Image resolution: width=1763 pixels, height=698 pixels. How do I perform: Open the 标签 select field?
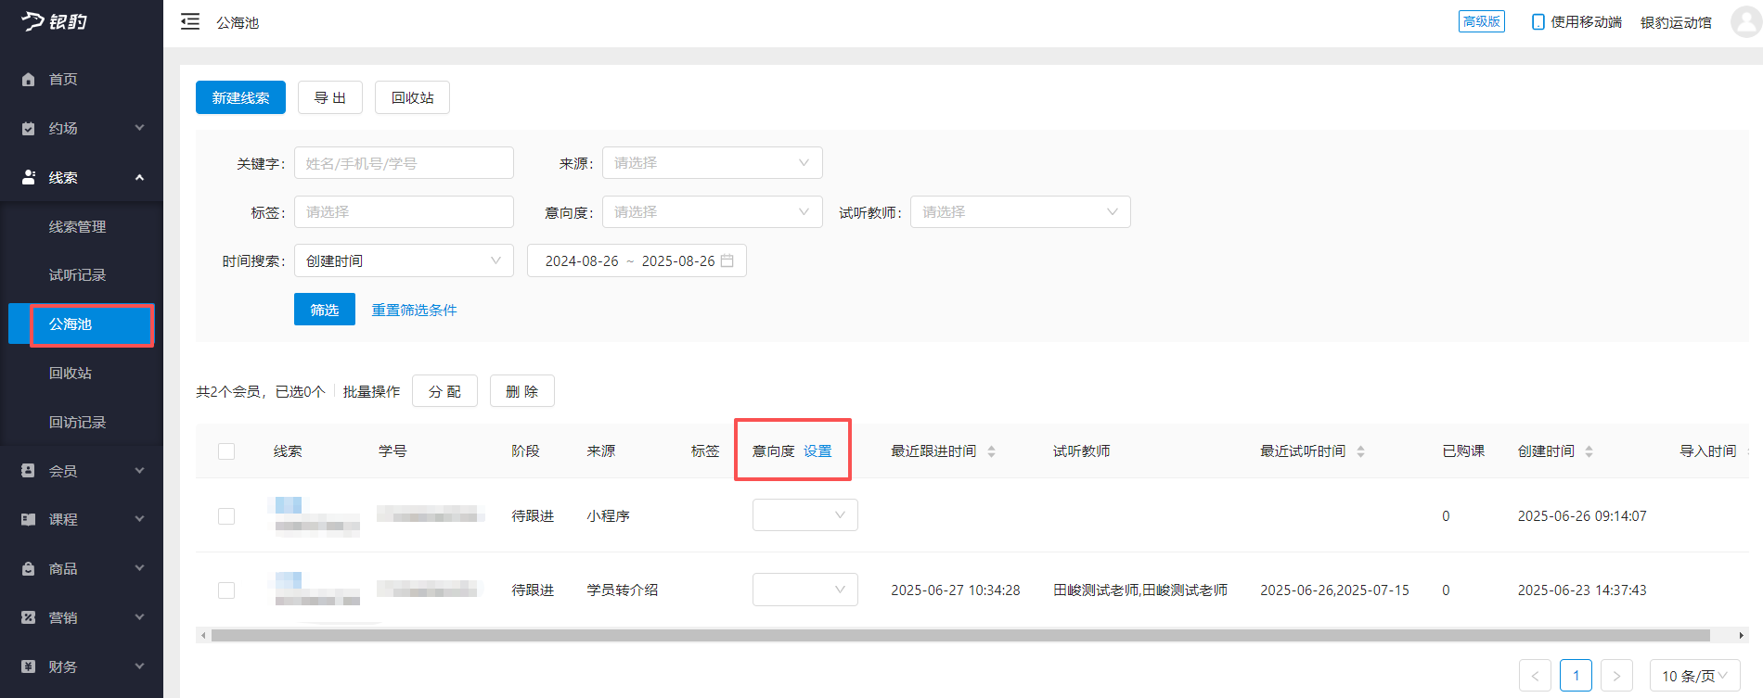404,212
